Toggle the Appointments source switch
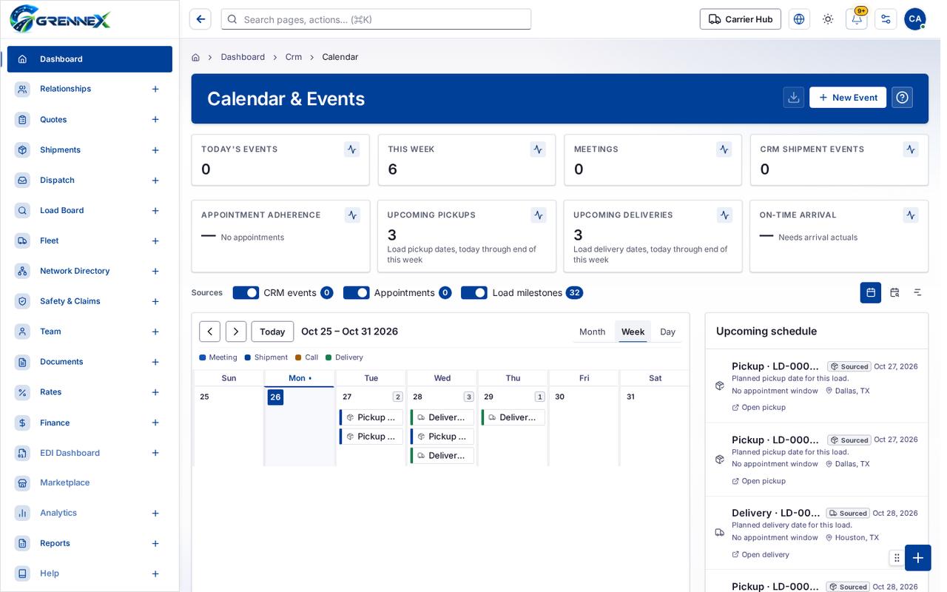Viewport: 947px width, 592px height. [x=357, y=293]
